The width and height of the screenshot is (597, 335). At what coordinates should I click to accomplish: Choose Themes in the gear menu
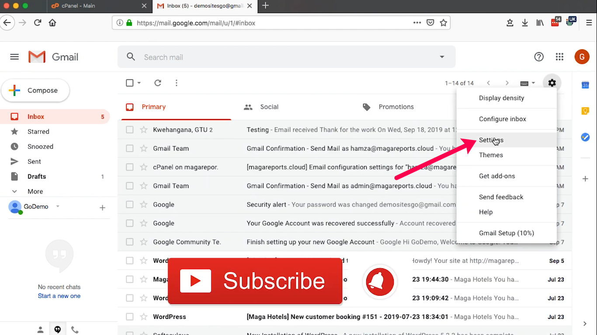click(x=507, y=155)
